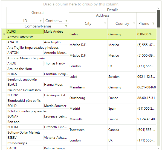Select the BOTTM cell
This screenshot has height=151, width=162.
click(x=25, y=127)
